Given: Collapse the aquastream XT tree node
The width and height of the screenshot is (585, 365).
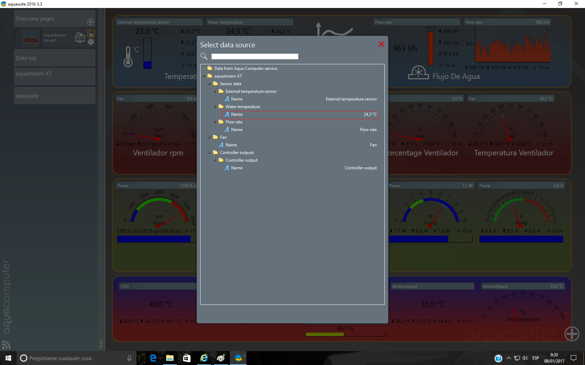Looking at the screenshot, I should (204, 76).
